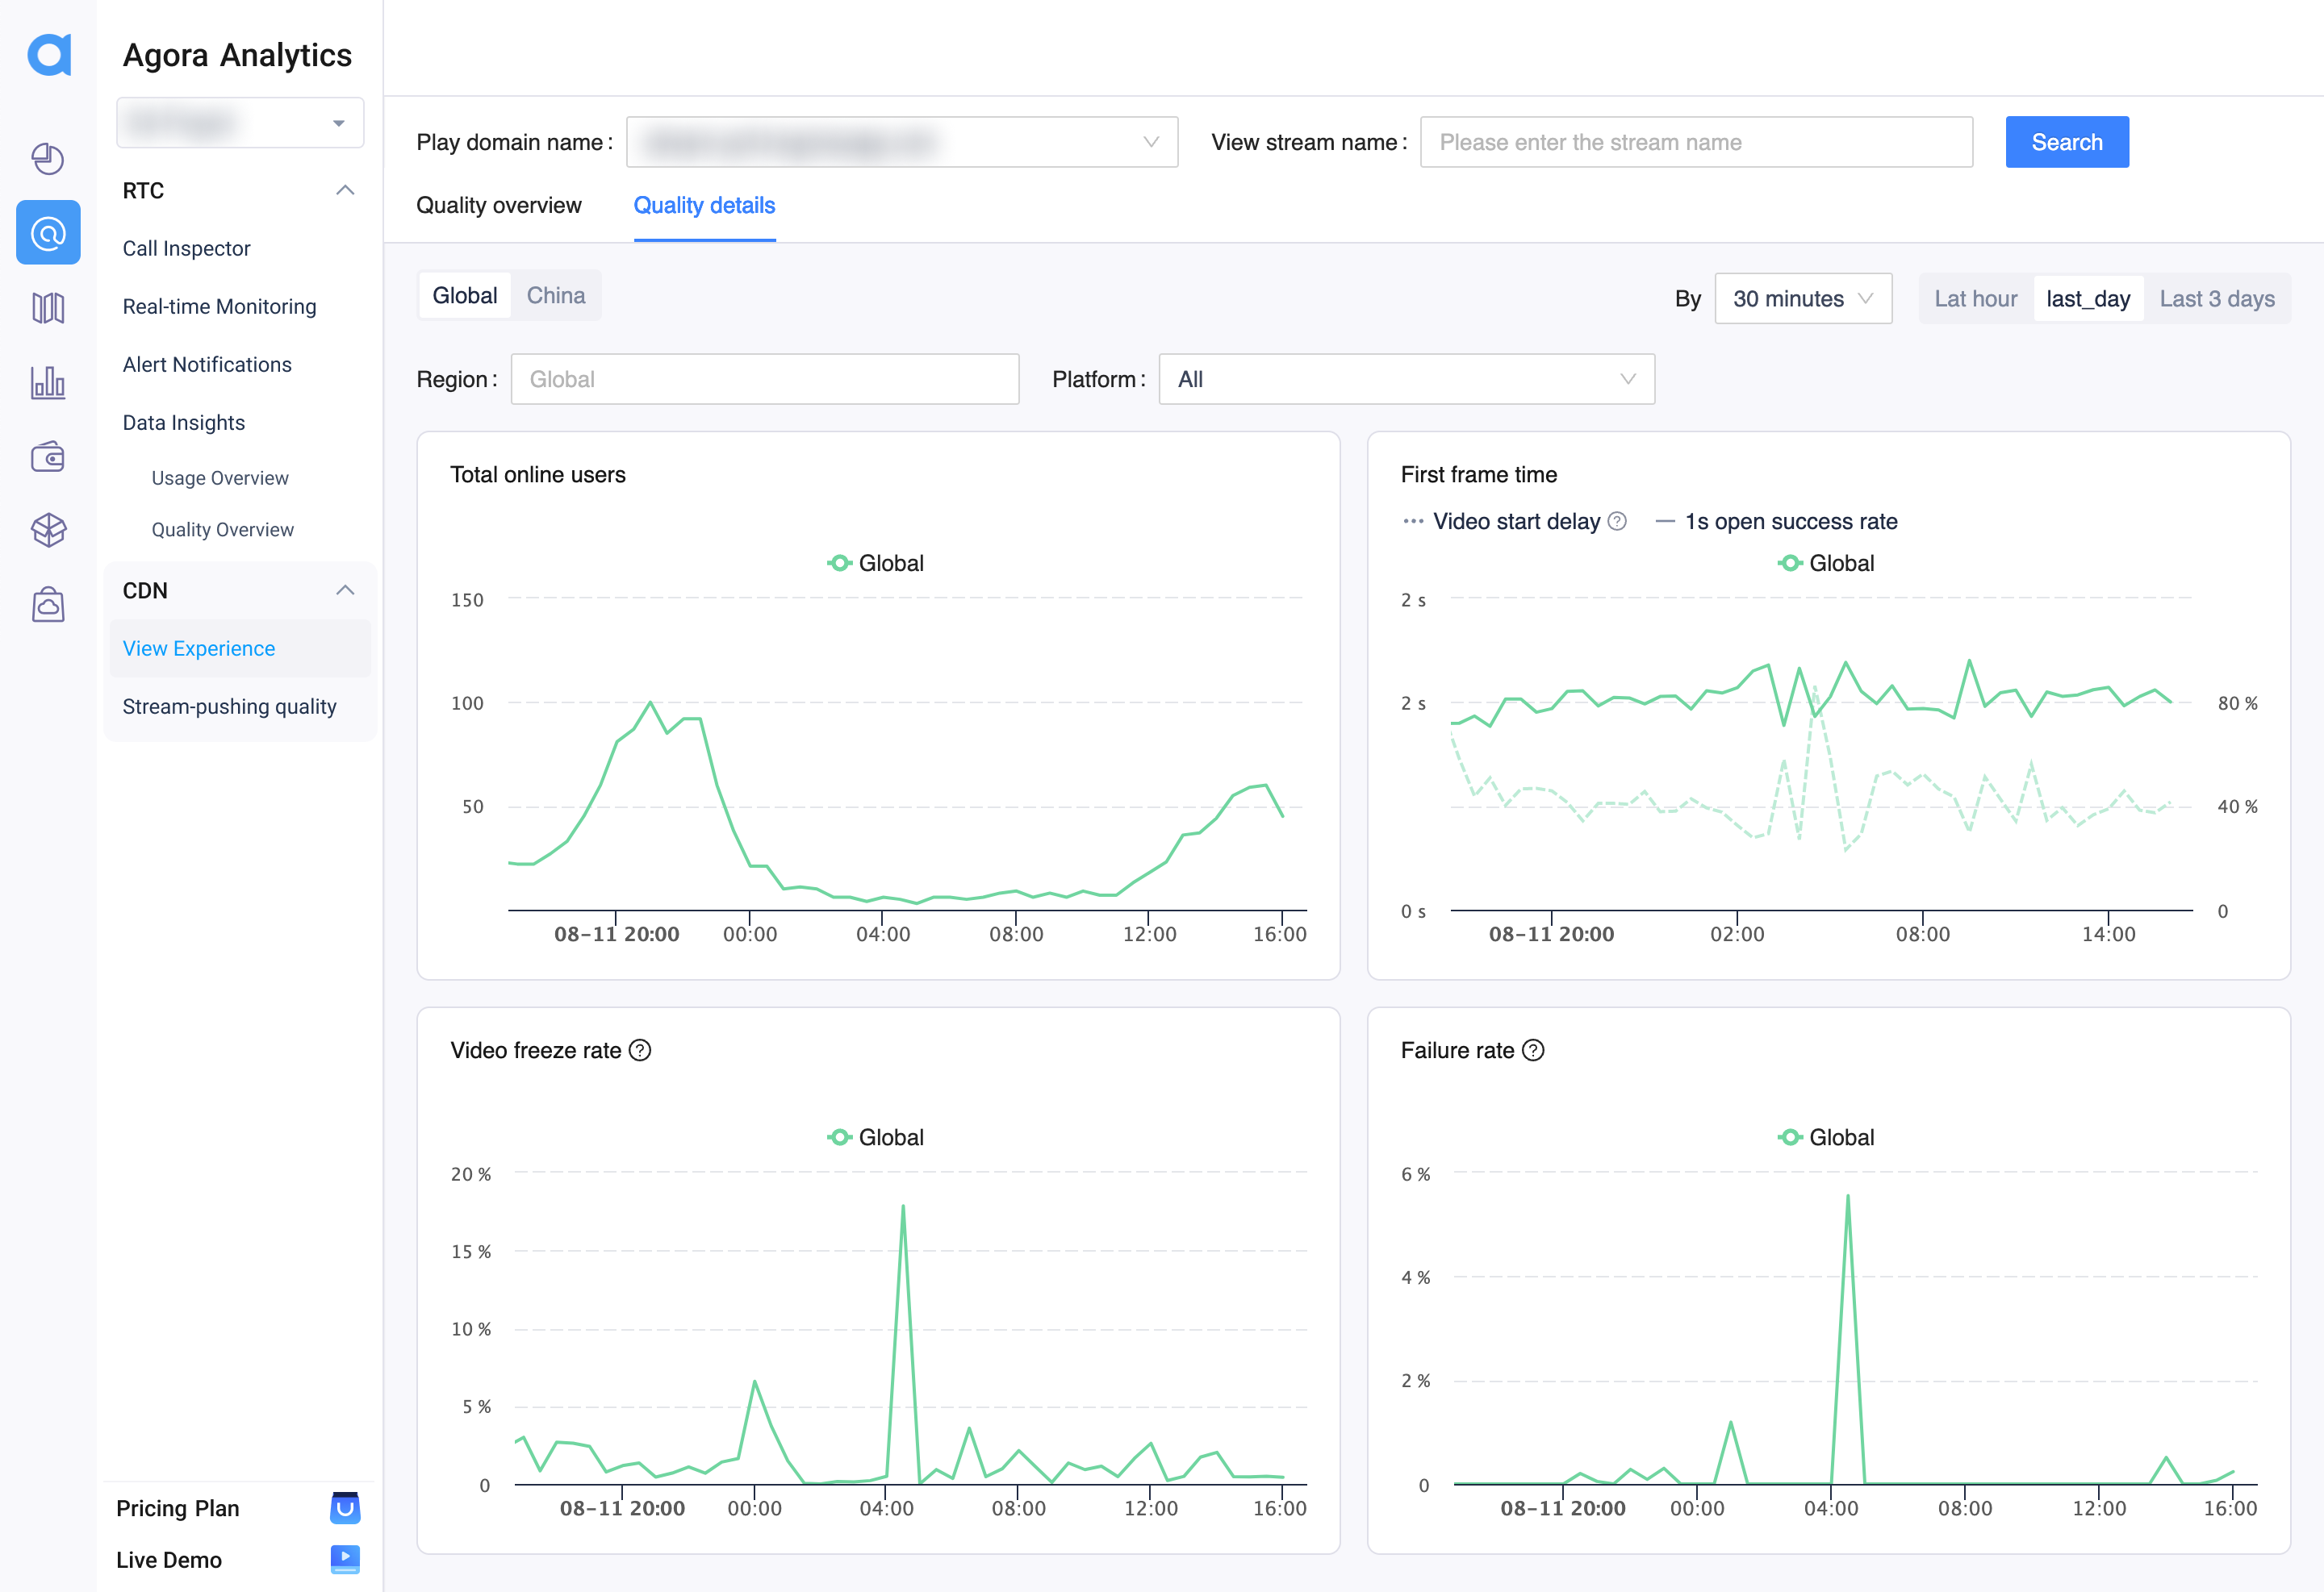Open Quality Overview submenu item
The image size is (2324, 1592).
222,530
